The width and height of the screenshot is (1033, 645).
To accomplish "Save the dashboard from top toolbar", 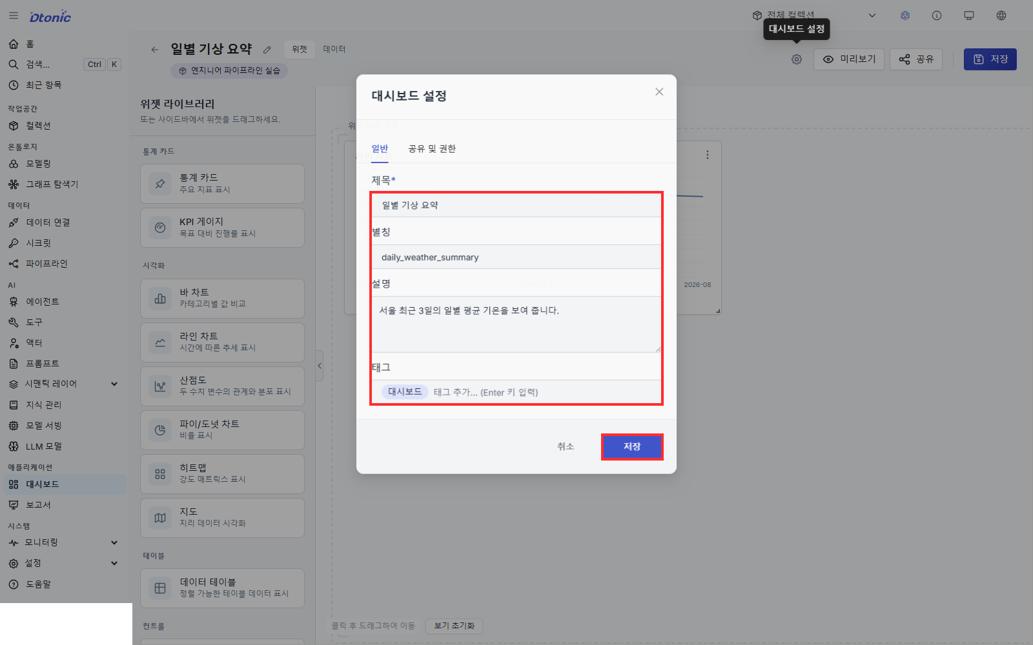I will [990, 59].
